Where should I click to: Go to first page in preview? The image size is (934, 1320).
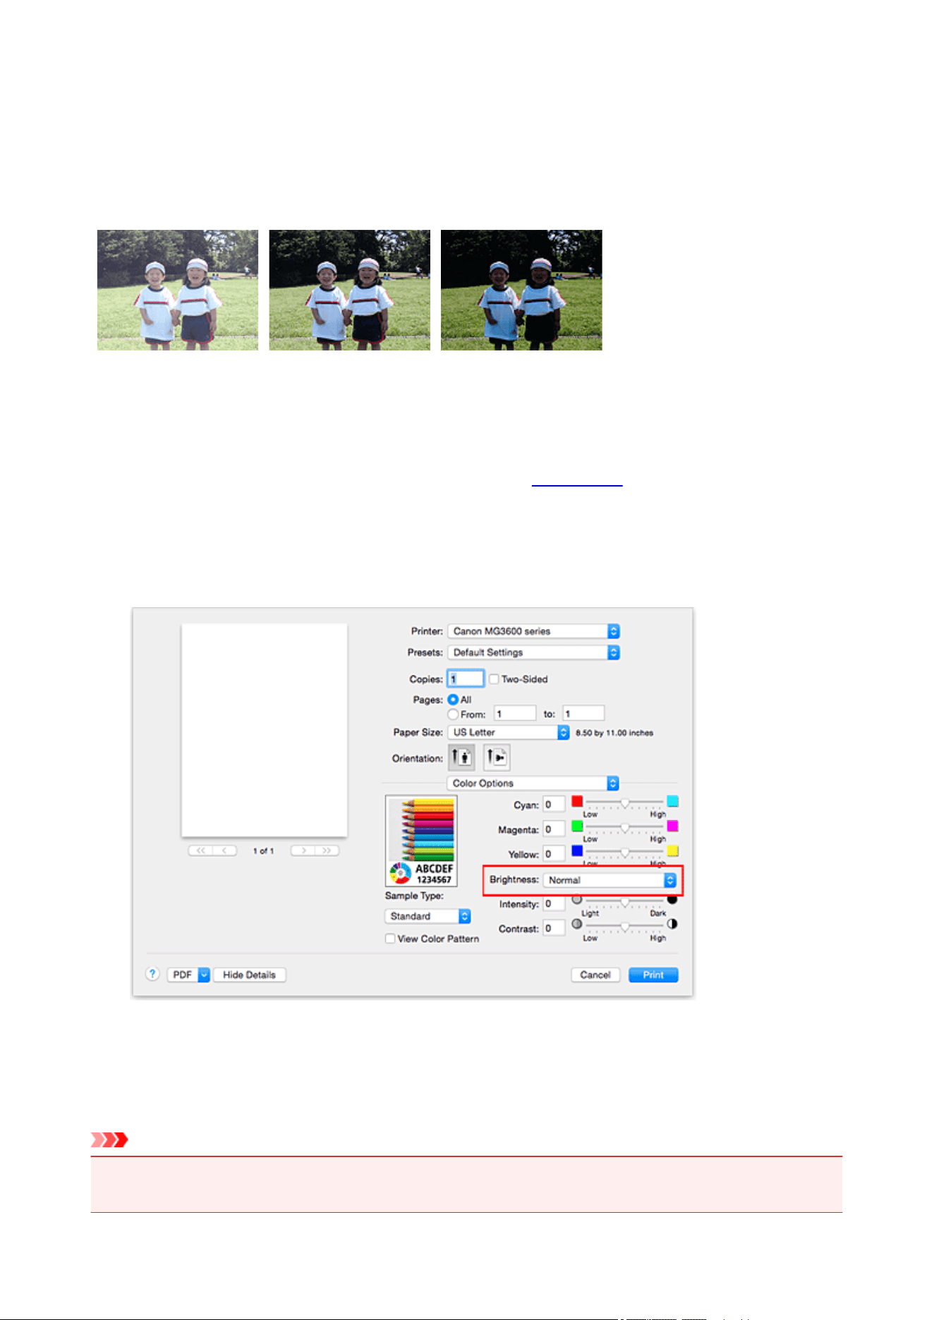click(x=200, y=850)
